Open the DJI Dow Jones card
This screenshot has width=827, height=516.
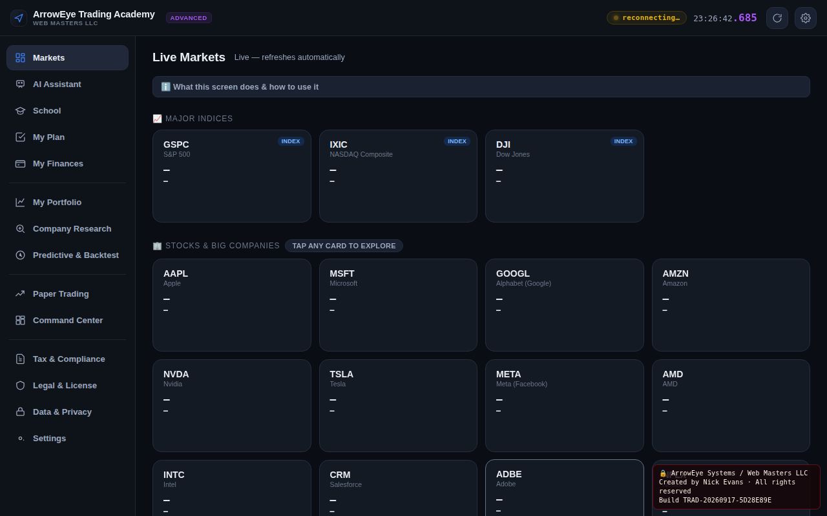[x=565, y=176]
